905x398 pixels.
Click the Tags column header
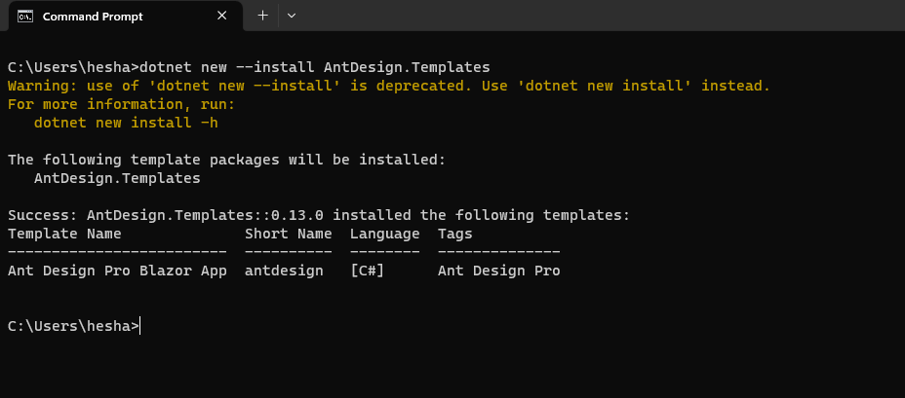coord(455,234)
